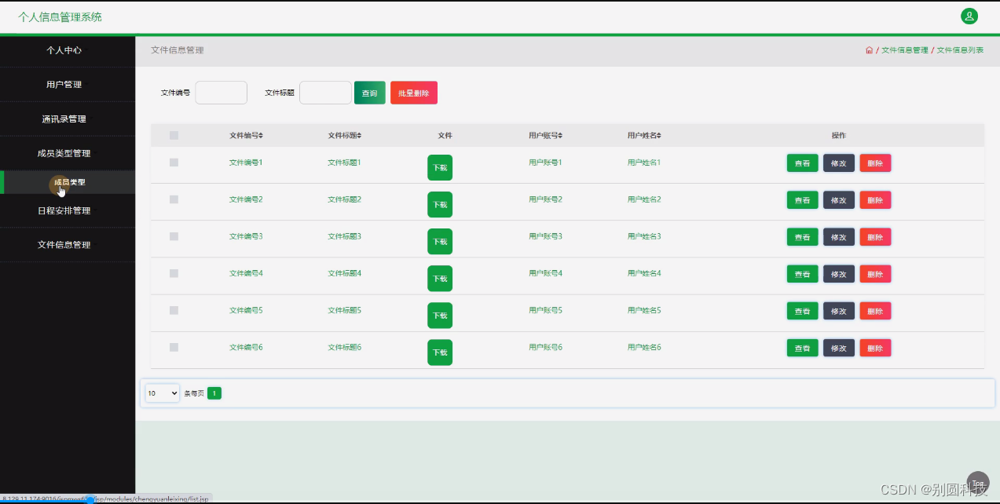
Task: Click inside the 文件标题 search input field
Action: point(325,92)
